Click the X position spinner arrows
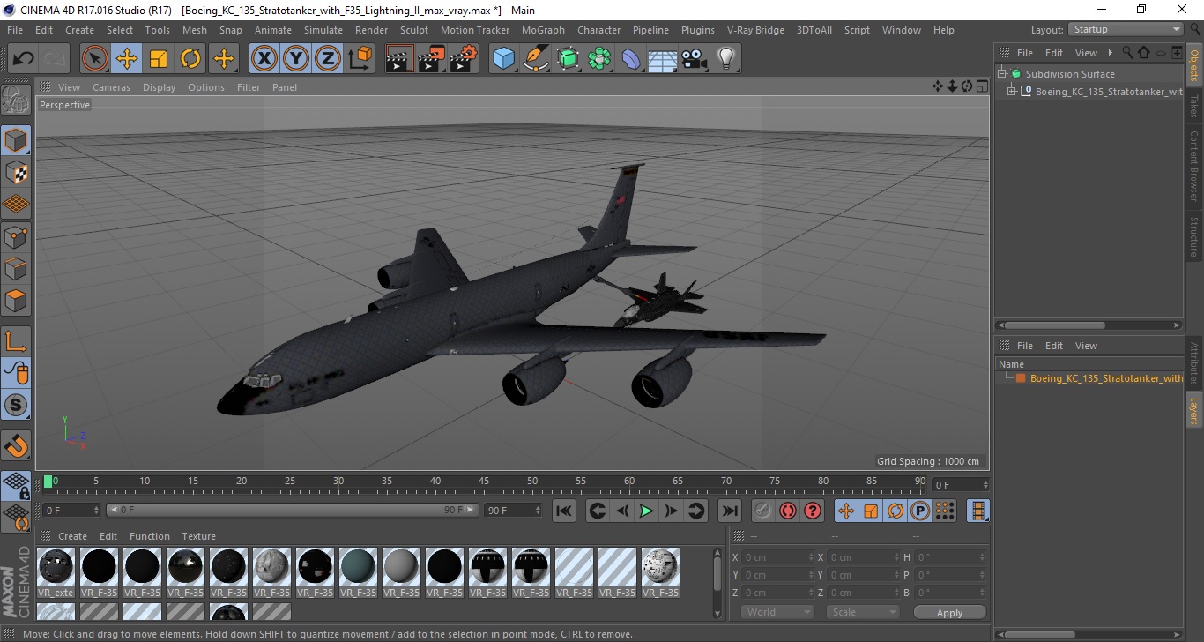The height and width of the screenshot is (642, 1204). pyautogui.click(x=812, y=557)
